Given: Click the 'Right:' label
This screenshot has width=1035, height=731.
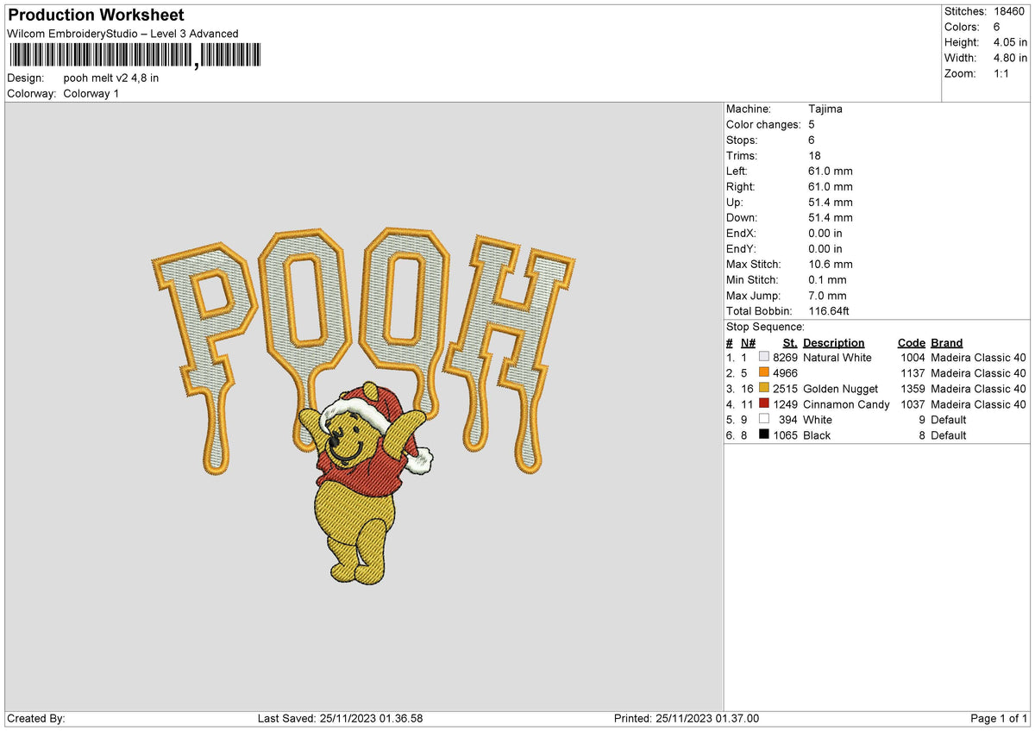Looking at the screenshot, I should click(740, 186).
